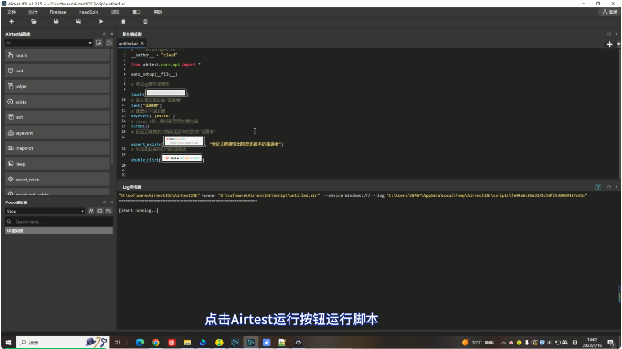Click the Poco inspect search icon

click(100, 211)
